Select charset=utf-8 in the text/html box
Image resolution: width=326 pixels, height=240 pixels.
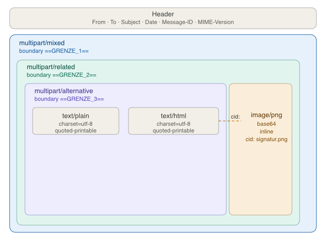(x=174, y=124)
